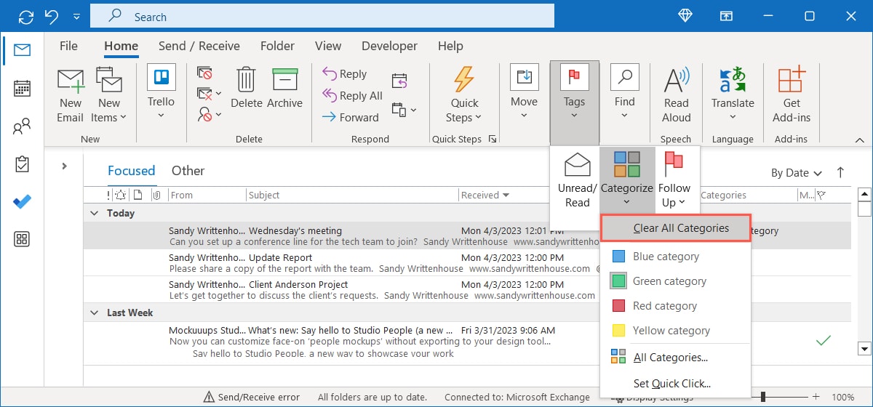Open the File tab

68,46
